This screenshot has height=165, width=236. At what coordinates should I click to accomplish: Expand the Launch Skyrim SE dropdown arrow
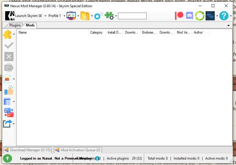tap(45, 16)
